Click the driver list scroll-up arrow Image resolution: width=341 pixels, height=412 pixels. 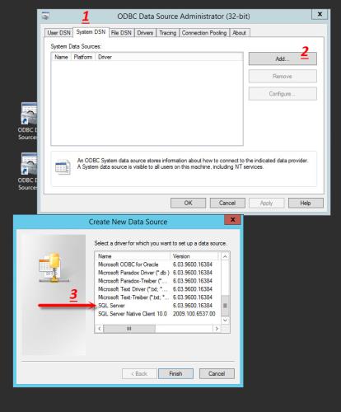pos(225,256)
